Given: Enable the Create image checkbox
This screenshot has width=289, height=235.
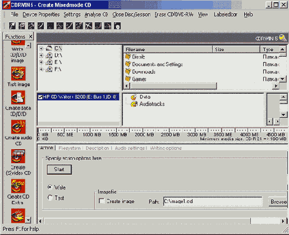Looking at the screenshot, I should point(102,201).
